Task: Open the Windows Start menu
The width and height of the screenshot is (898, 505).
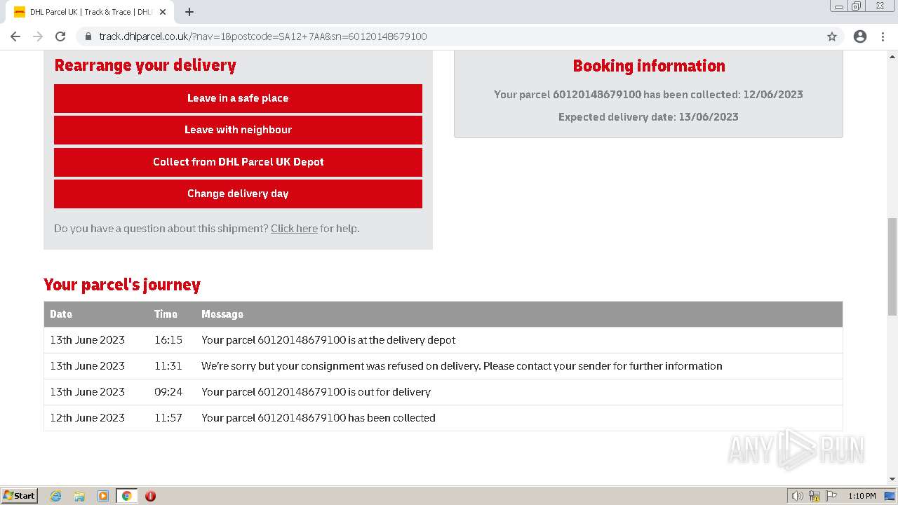Action: pyautogui.click(x=20, y=496)
